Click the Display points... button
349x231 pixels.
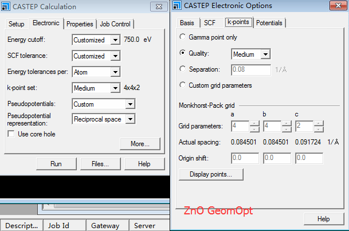click(211, 174)
